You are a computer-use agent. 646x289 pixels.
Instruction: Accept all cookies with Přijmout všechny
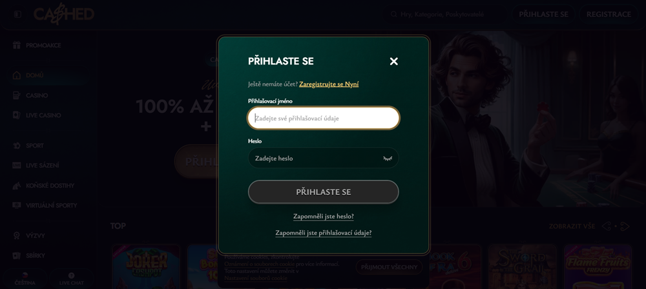(x=389, y=267)
